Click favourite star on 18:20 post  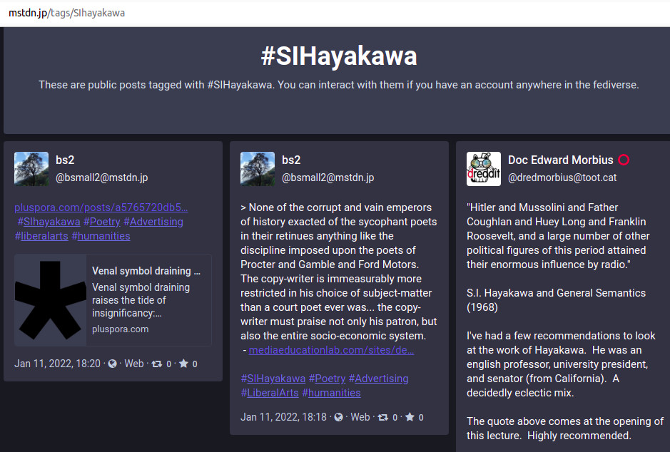coord(183,364)
